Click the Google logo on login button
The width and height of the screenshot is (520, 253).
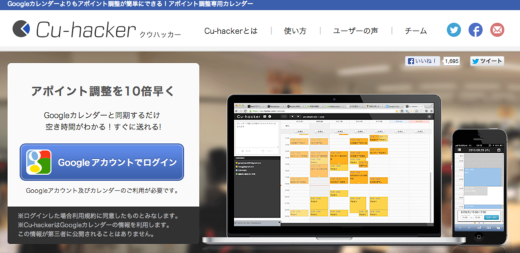39,162
